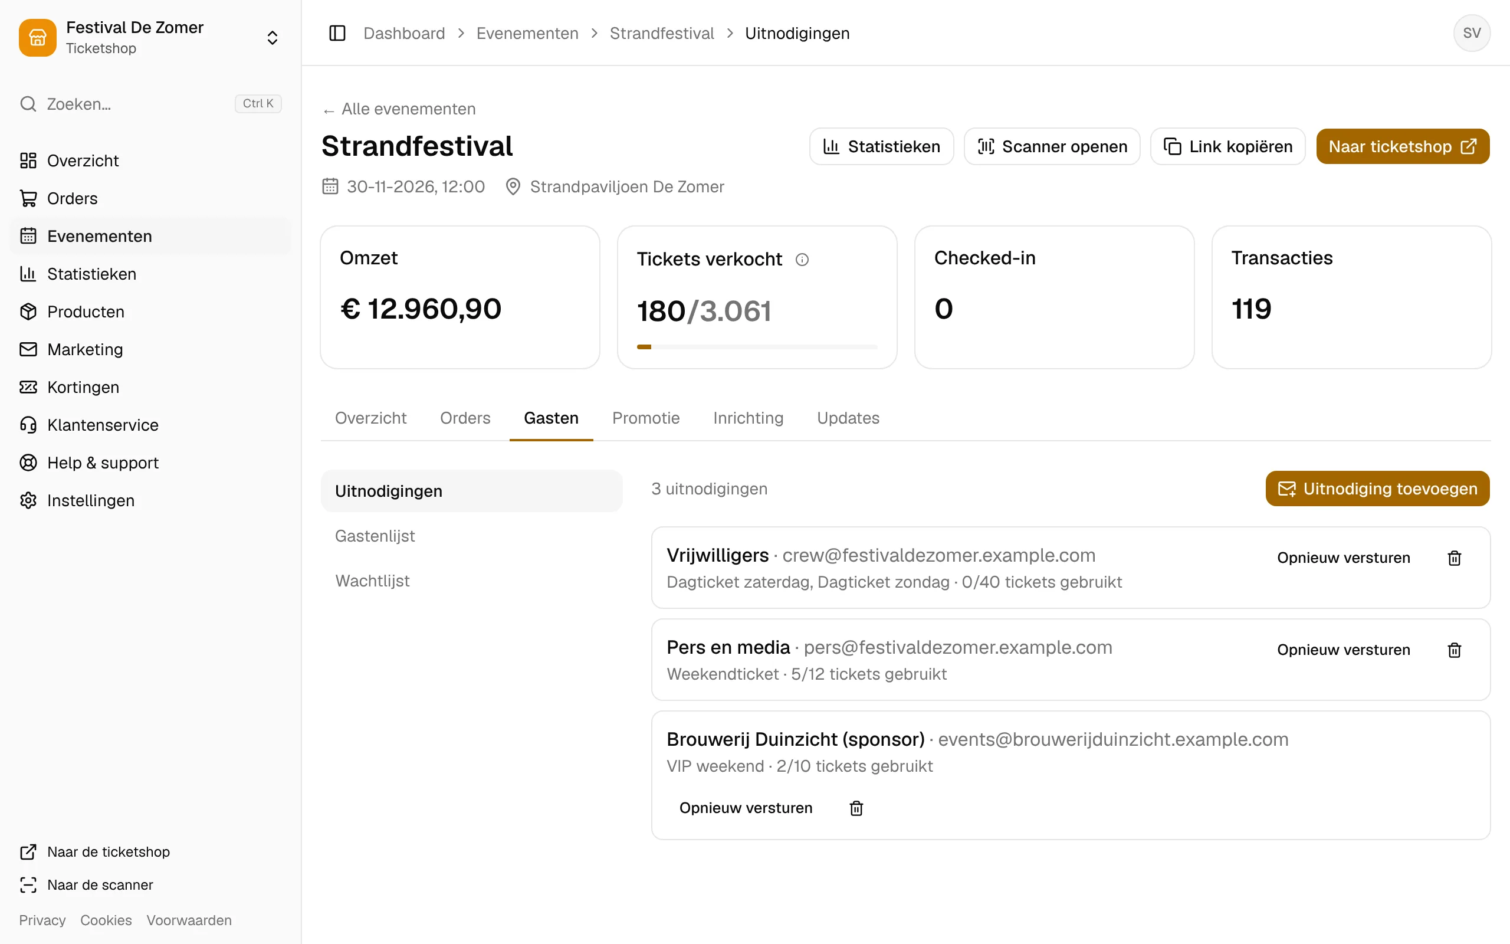
Task: Click the Omzet € 12.960,90 value
Action: tap(421, 309)
